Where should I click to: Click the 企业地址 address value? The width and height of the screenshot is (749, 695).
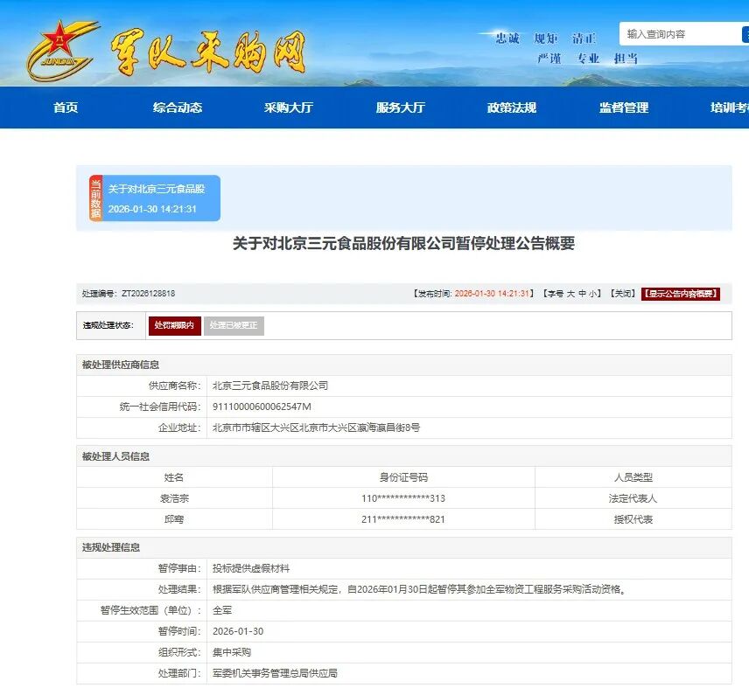[x=316, y=427]
